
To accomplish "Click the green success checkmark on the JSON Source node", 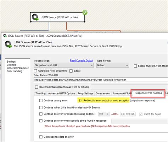I will [85, 12].
